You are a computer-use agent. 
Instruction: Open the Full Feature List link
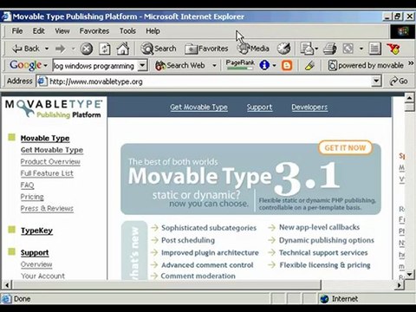[x=47, y=173]
